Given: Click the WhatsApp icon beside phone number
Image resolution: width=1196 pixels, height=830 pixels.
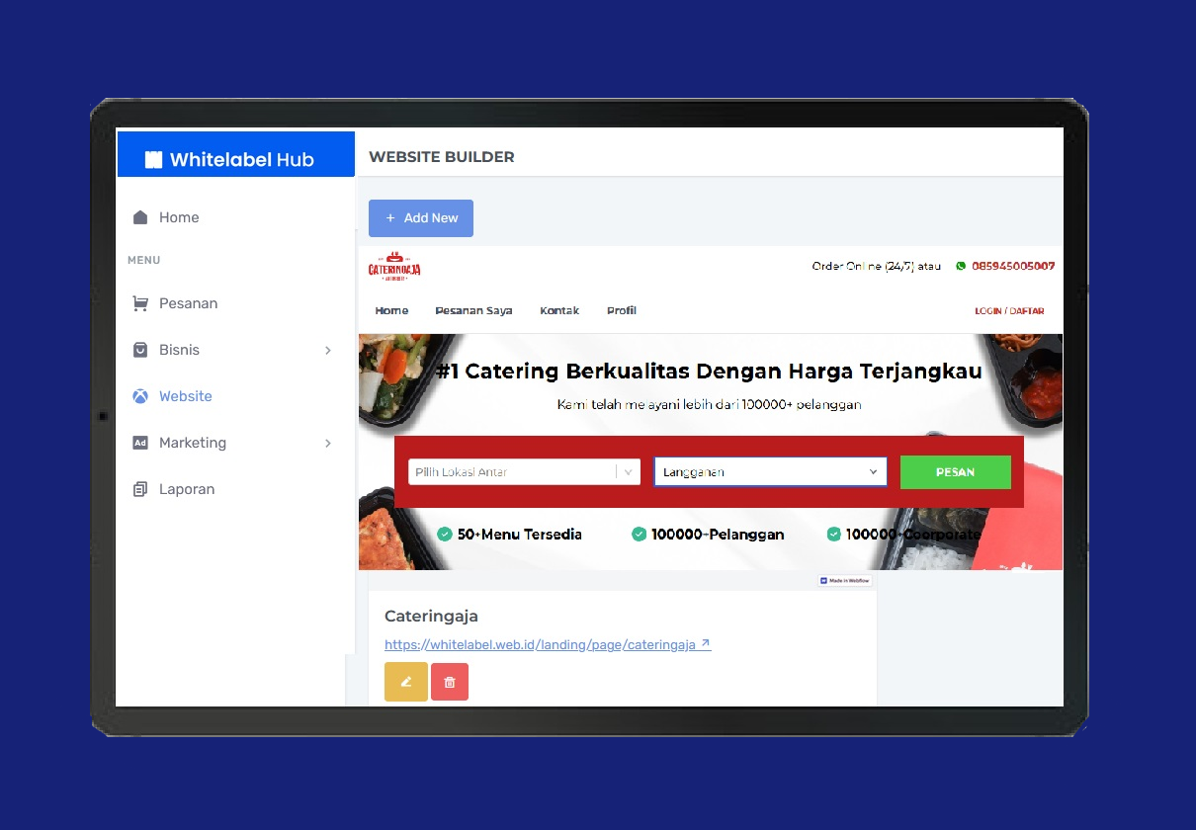Looking at the screenshot, I should click(961, 266).
